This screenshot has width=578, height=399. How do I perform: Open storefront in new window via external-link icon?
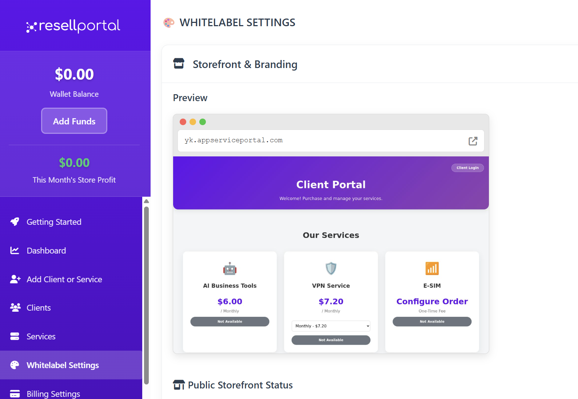(x=473, y=141)
